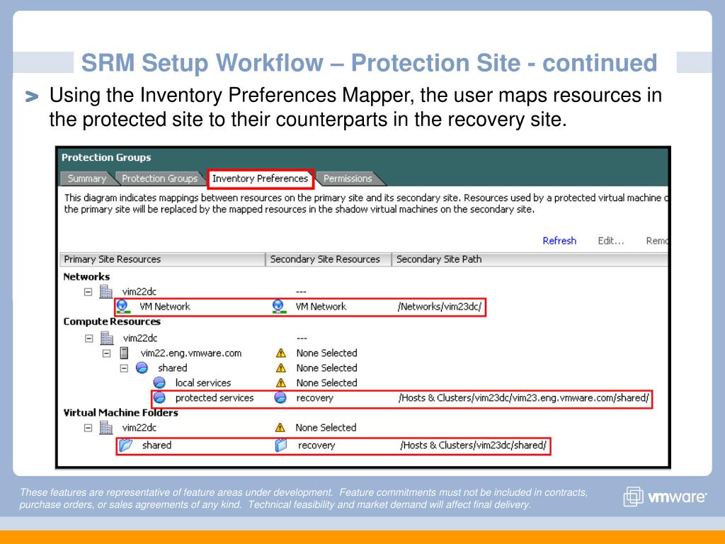Image resolution: width=725 pixels, height=544 pixels.
Task: Click warning icon on local services row
Action: (x=280, y=383)
